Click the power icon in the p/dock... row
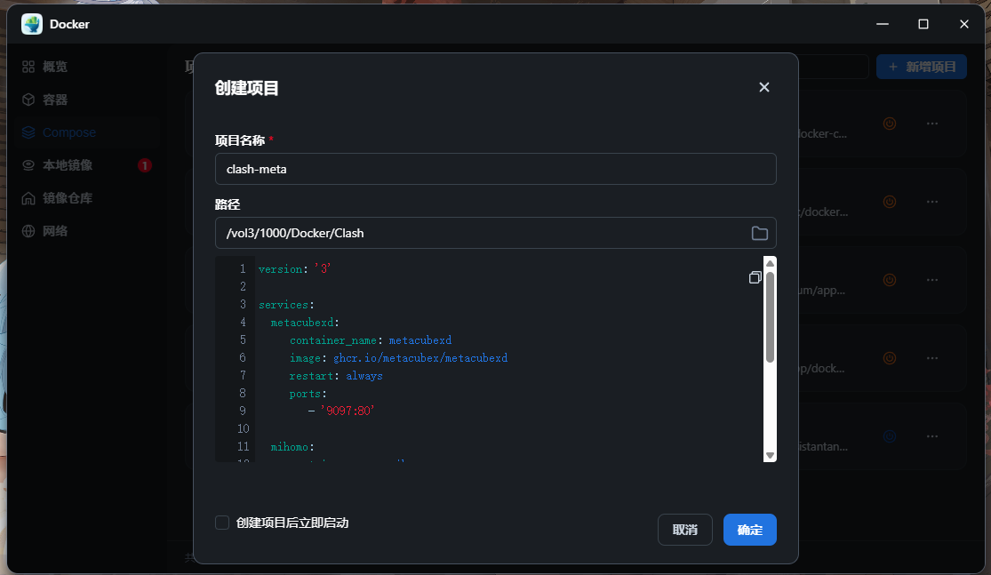This screenshot has height=575, width=991. point(890,358)
